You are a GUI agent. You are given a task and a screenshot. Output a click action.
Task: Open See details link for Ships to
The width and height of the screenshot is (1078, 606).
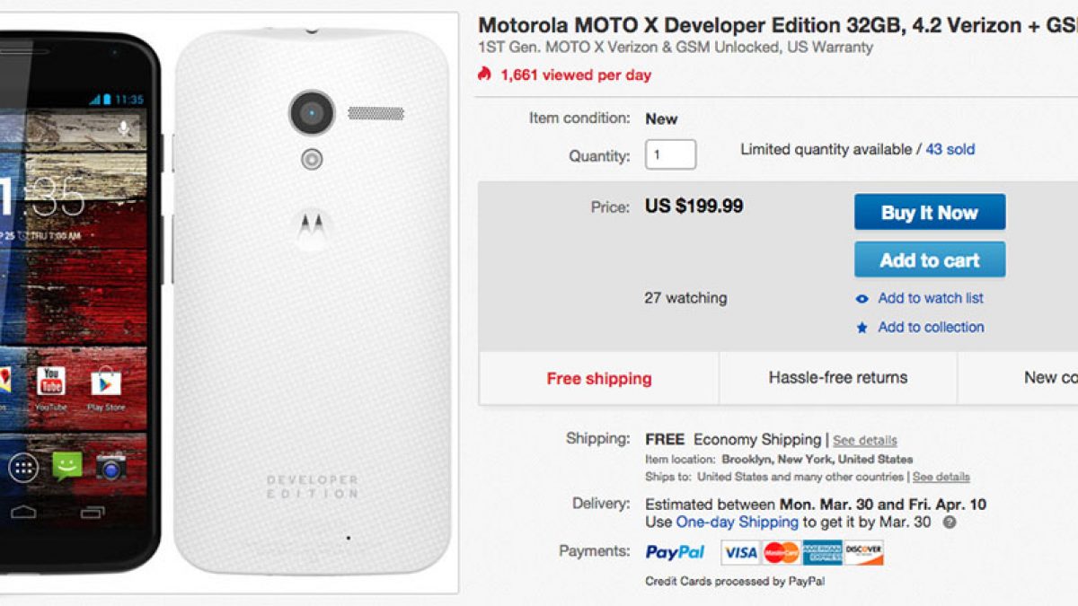pos(941,477)
